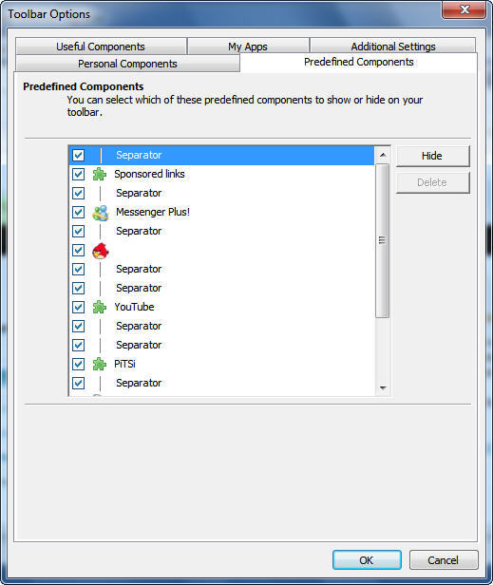Close the Toolbar Options dialog

coord(465,9)
